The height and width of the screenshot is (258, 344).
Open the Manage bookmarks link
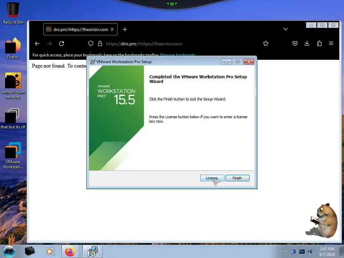pos(178,55)
